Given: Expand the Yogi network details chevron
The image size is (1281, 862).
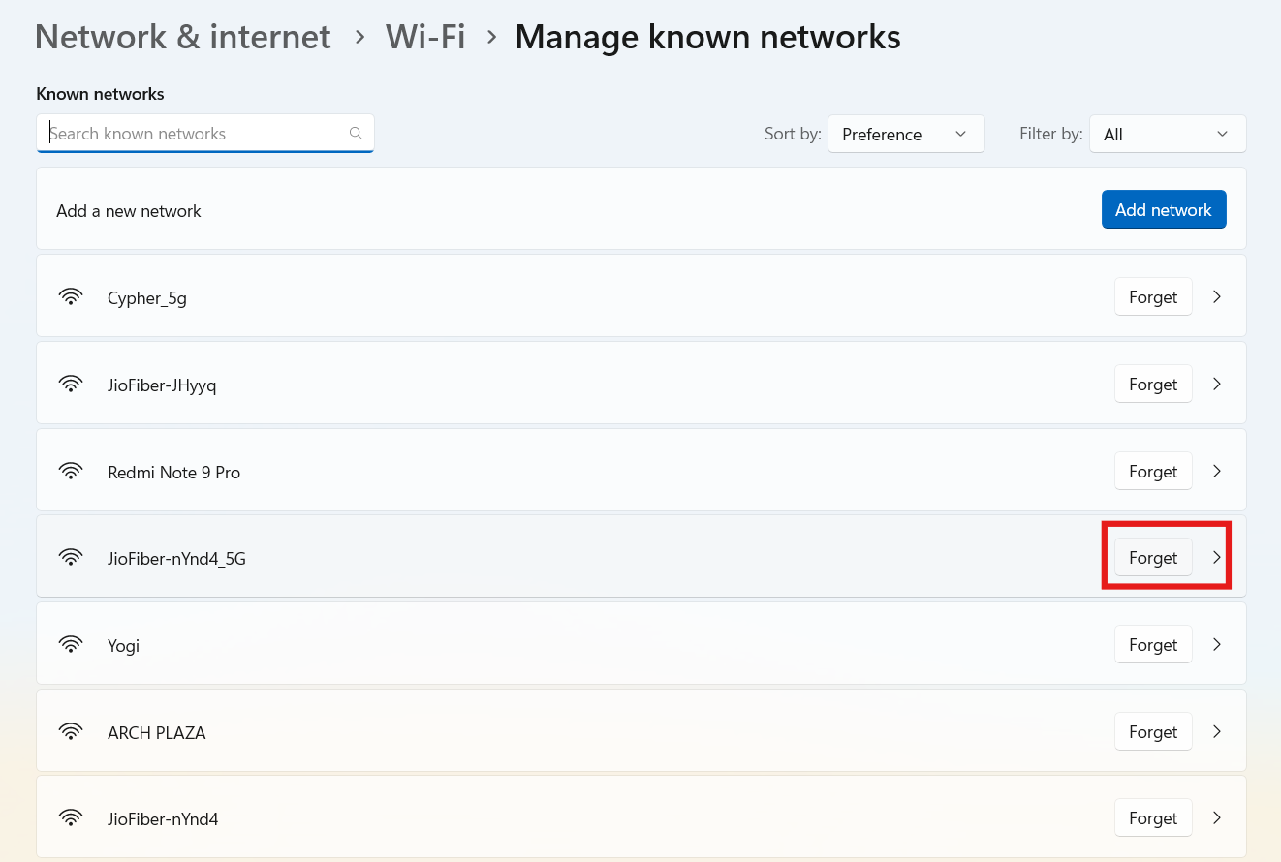Looking at the screenshot, I should pyautogui.click(x=1217, y=644).
